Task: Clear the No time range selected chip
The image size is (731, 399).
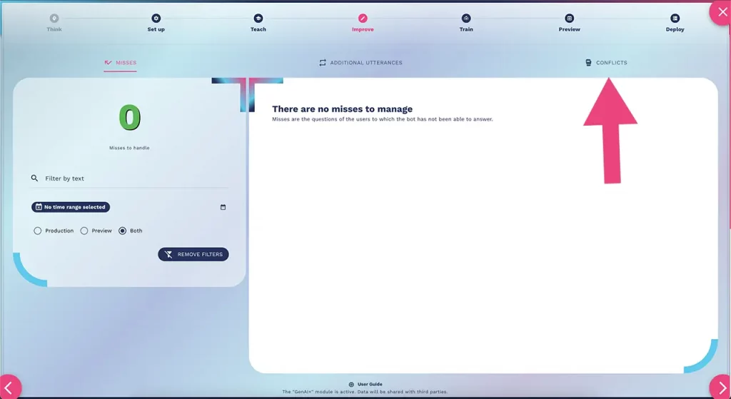Action: click(x=71, y=207)
